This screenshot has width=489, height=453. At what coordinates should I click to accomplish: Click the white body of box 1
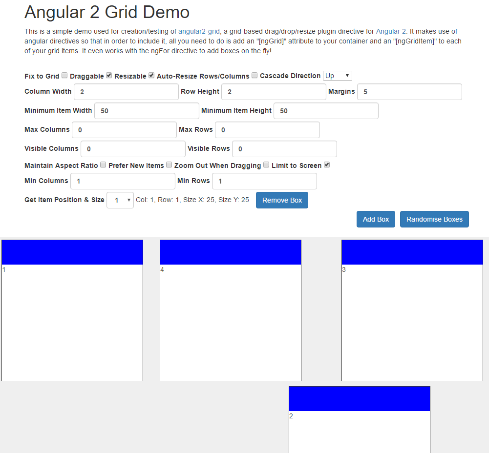pyautogui.click(x=72, y=323)
